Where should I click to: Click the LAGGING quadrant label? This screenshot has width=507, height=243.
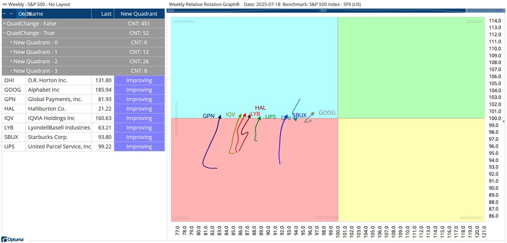coord(181,218)
